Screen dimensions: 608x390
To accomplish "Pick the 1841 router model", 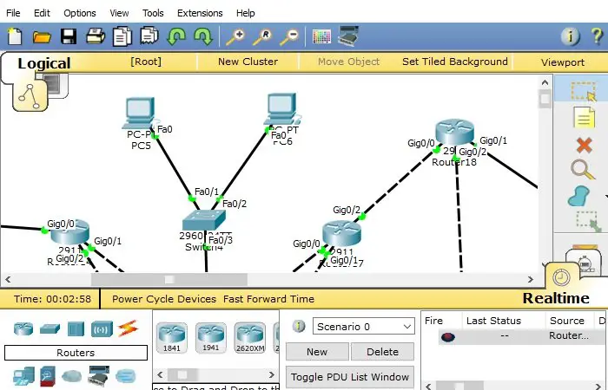I will click(x=172, y=338).
